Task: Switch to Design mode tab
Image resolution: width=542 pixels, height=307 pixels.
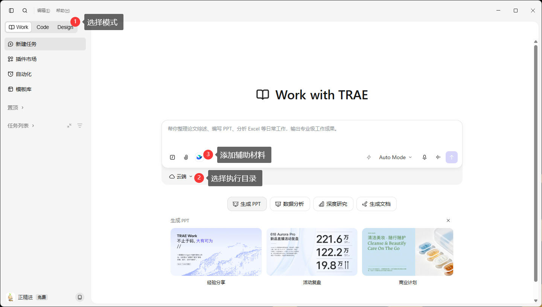Action: (65, 27)
